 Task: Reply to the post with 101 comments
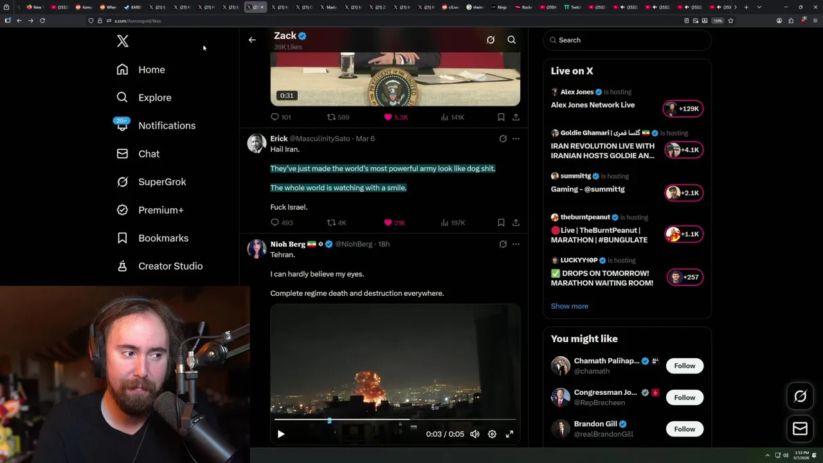click(281, 117)
